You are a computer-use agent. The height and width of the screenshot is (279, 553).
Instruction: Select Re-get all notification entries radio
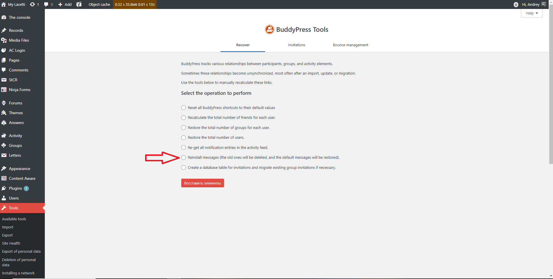tap(184, 147)
